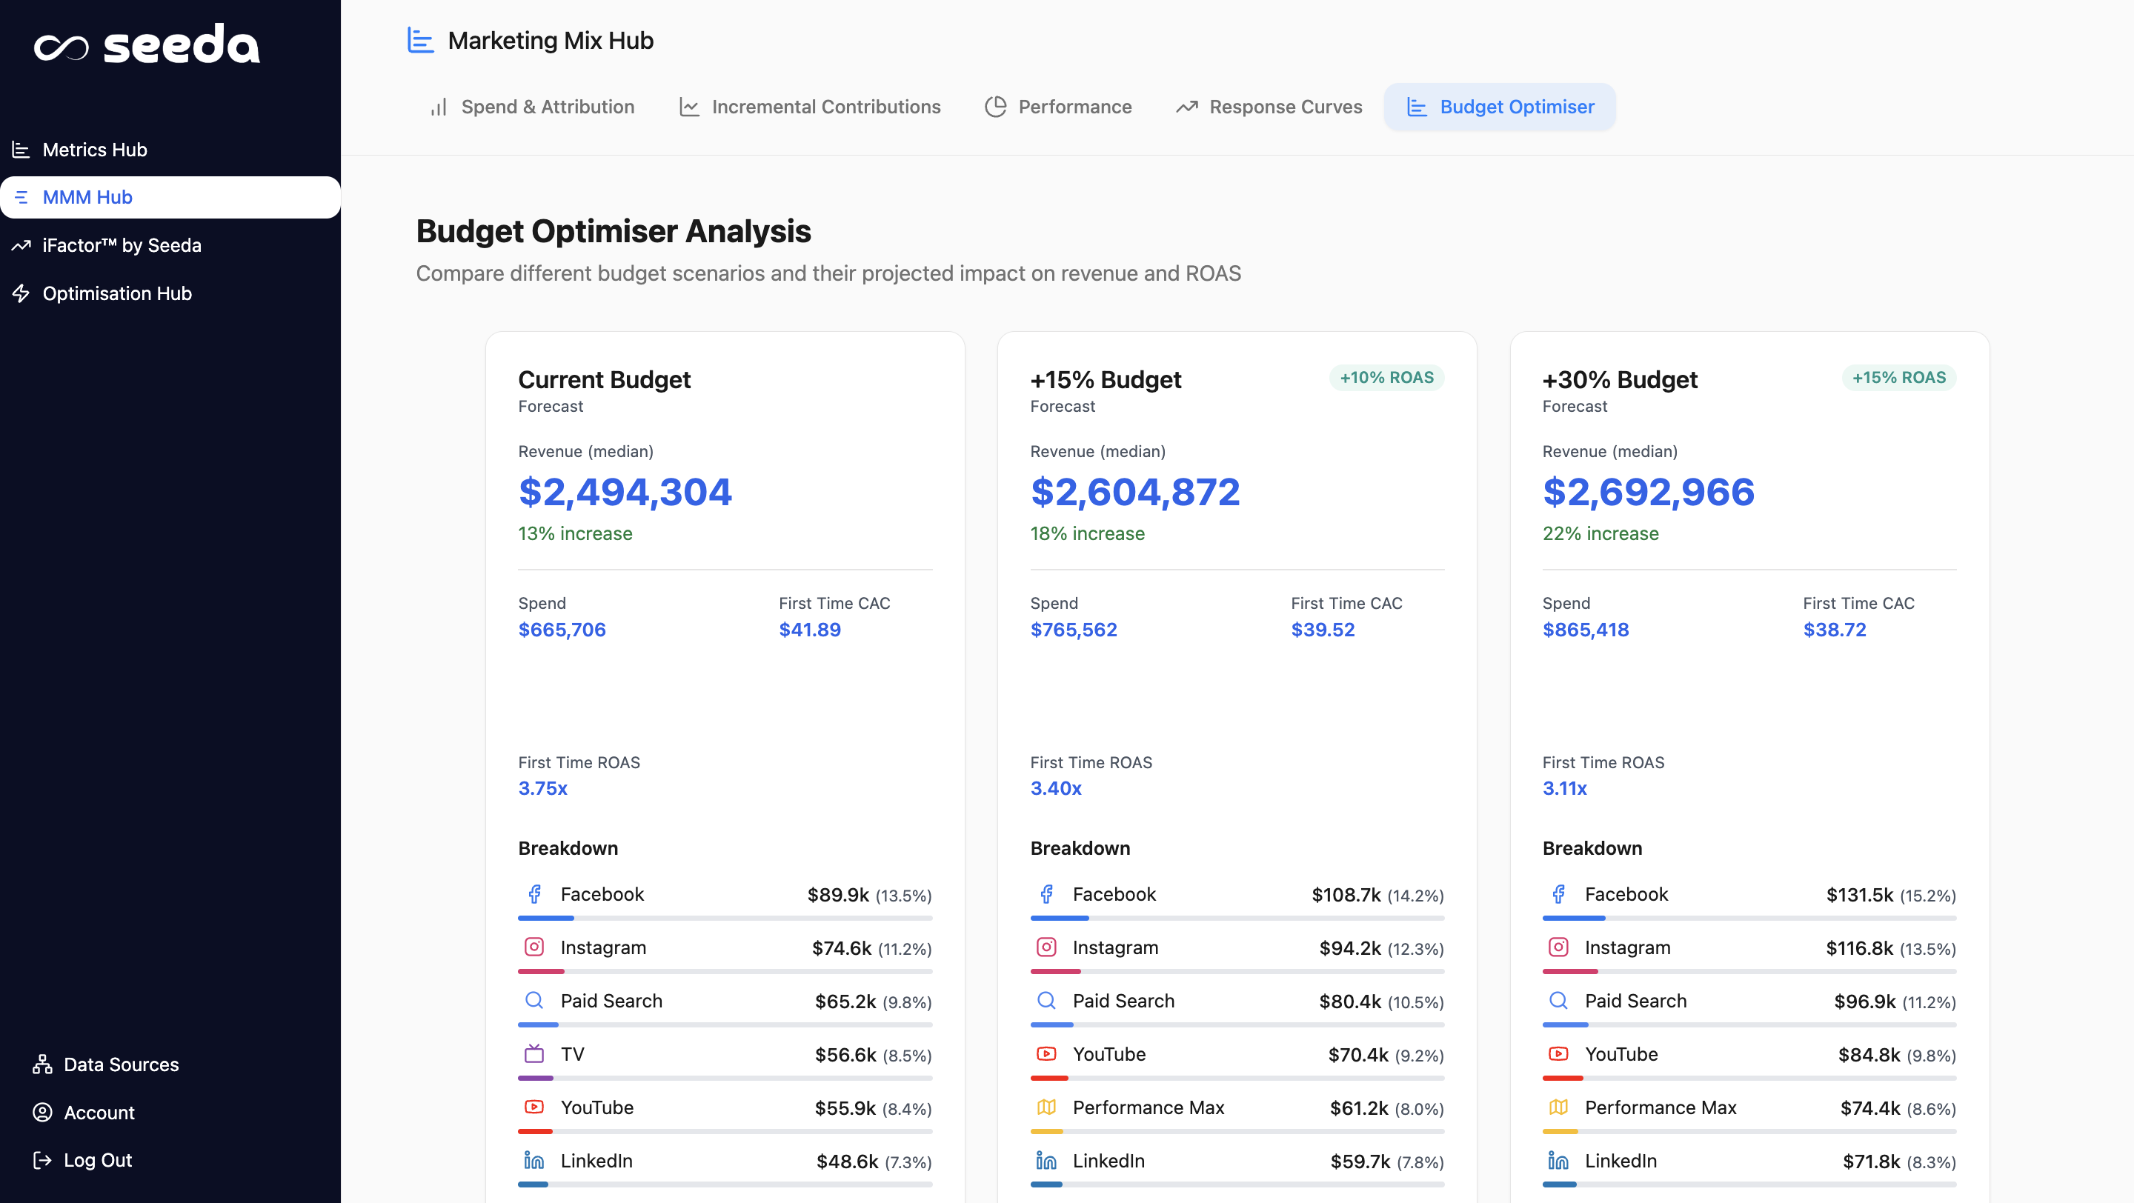
Task: Click the Instagram icon in +15% Budget breakdown
Action: tap(1046, 947)
